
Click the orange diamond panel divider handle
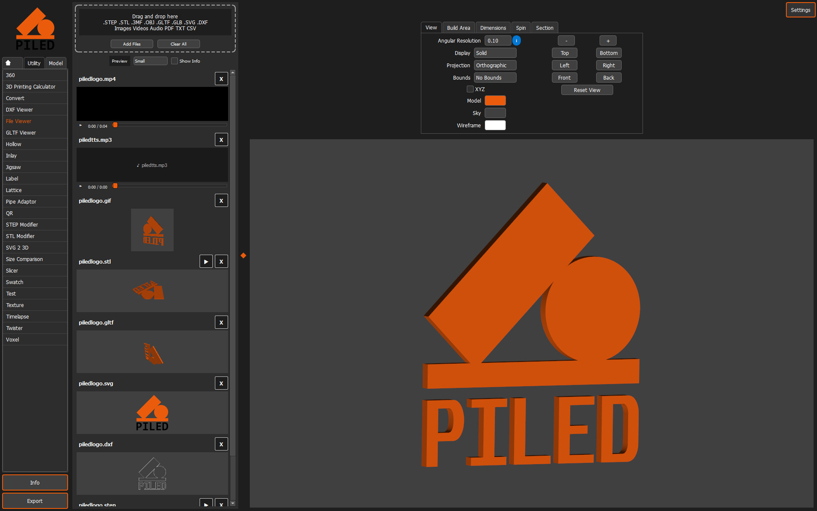tap(243, 255)
